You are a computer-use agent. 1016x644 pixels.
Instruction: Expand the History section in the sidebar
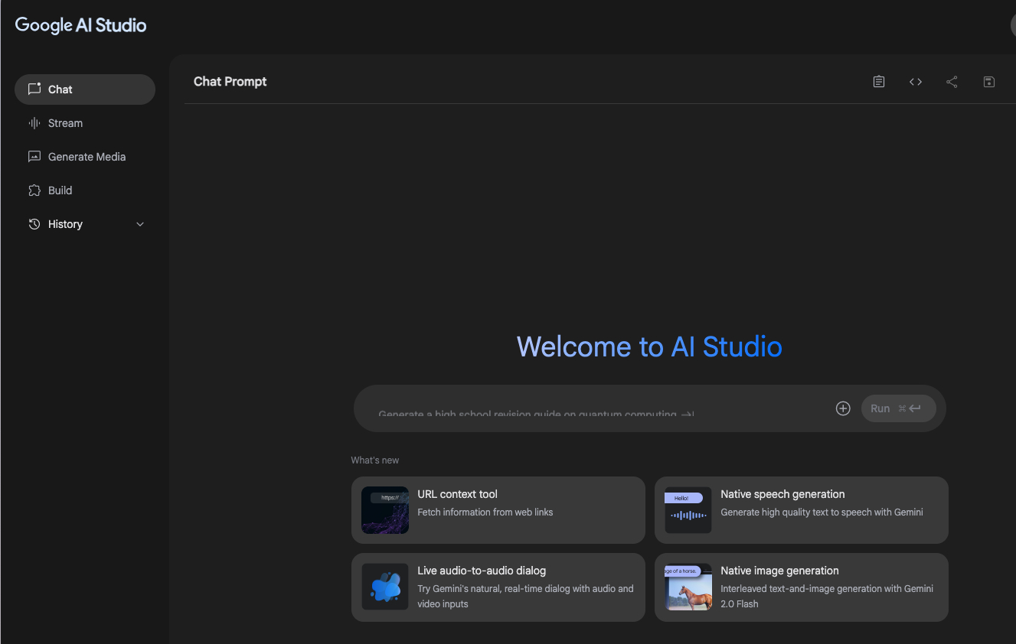[x=85, y=224]
